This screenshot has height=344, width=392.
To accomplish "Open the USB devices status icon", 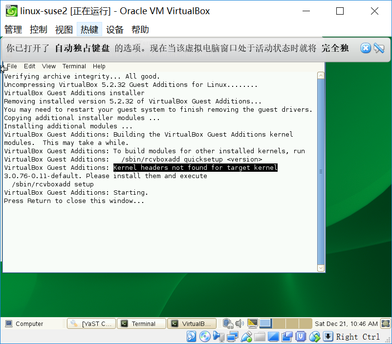I will coord(246,337).
